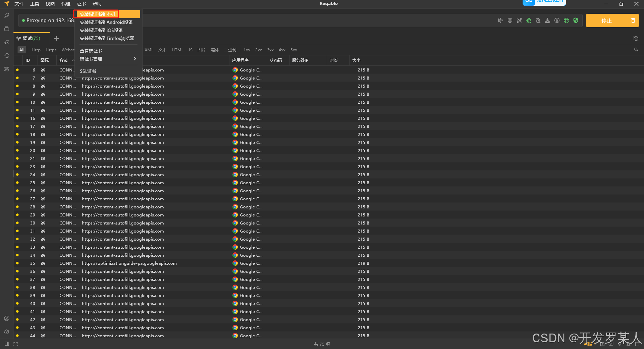Click the crossed-out pen (rewrite) icon
644x349 pixels.
point(519,20)
